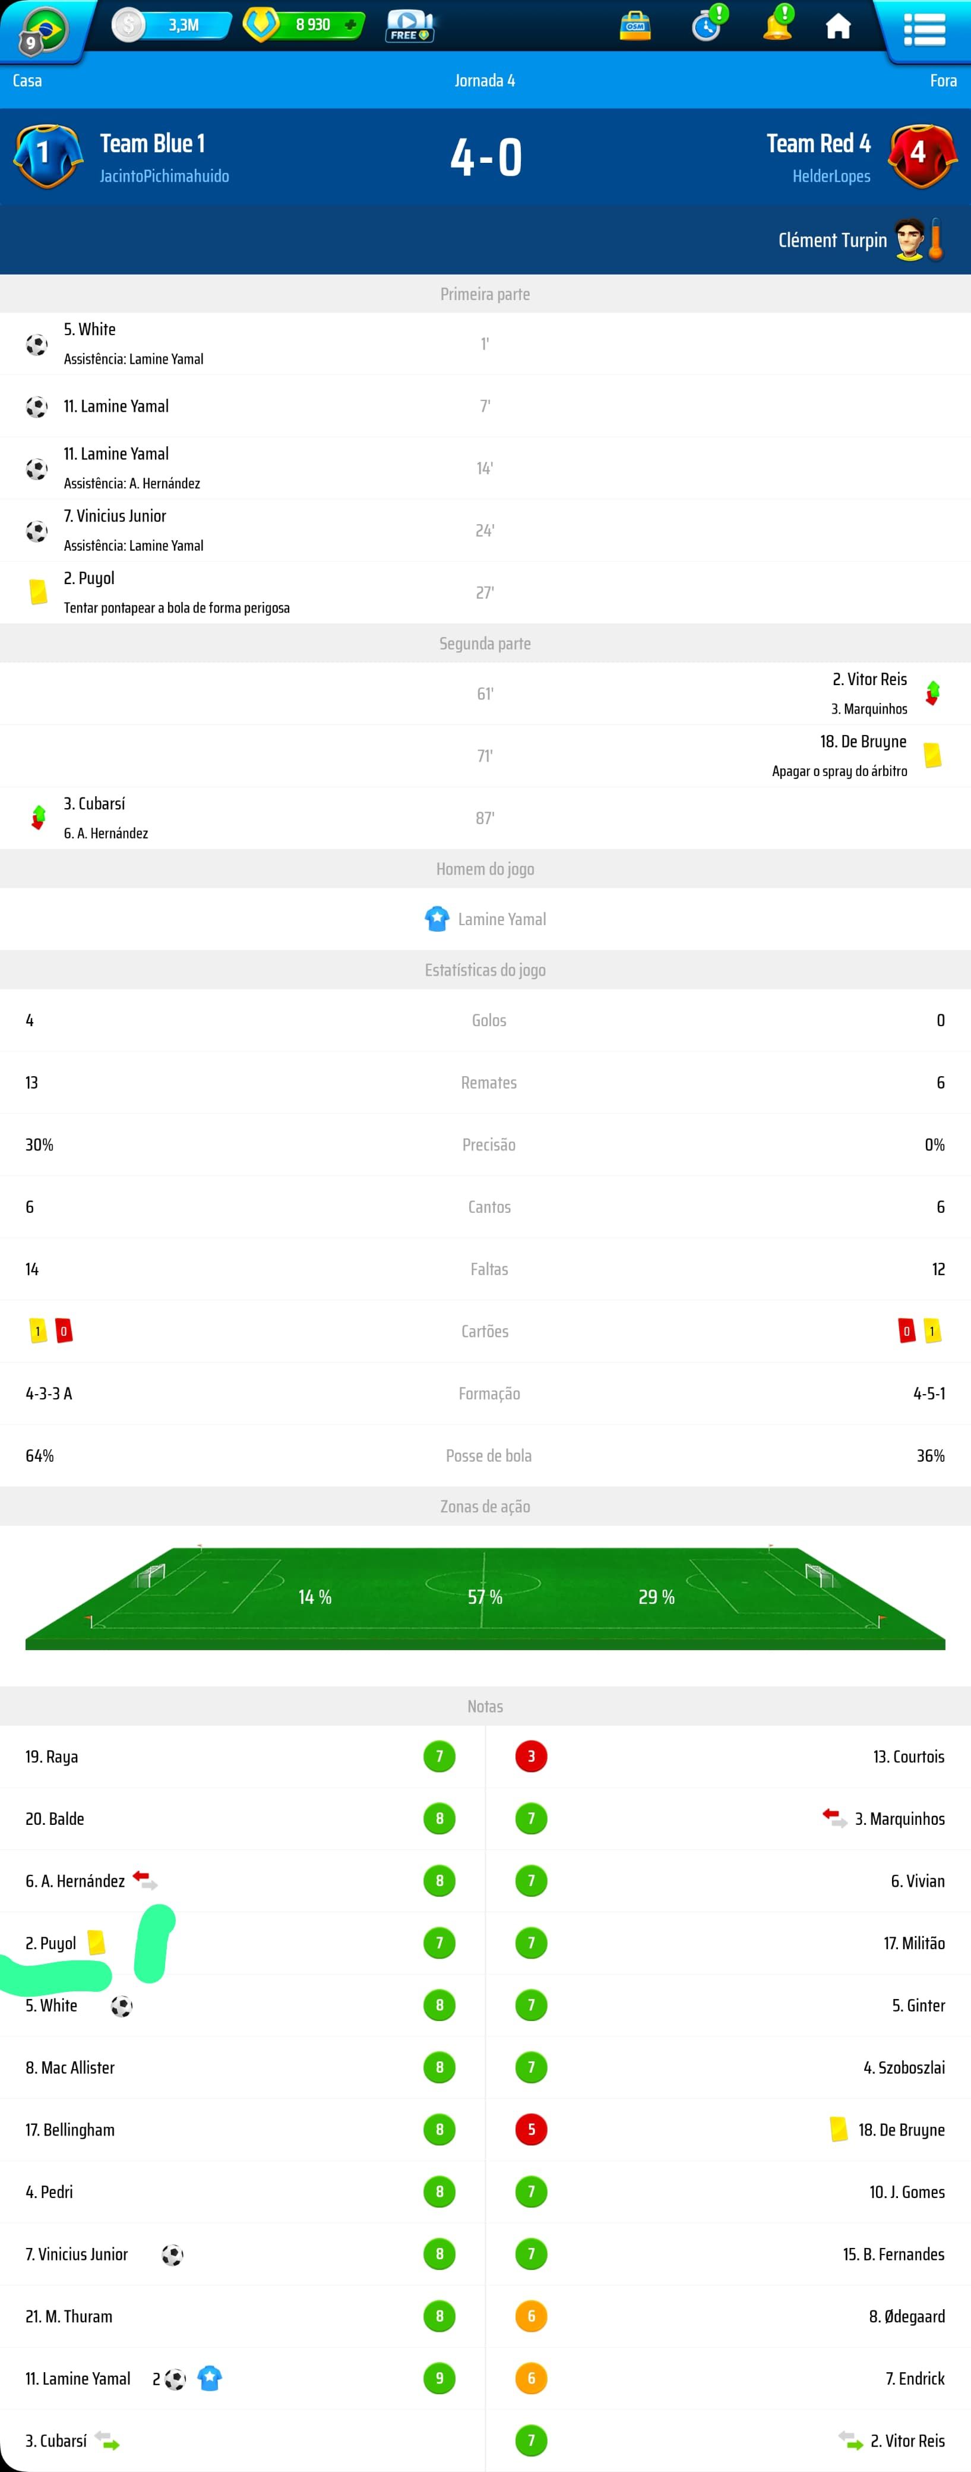This screenshot has height=2472, width=971.
Task: Open the stopwatch timer icon
Action: 708,23
